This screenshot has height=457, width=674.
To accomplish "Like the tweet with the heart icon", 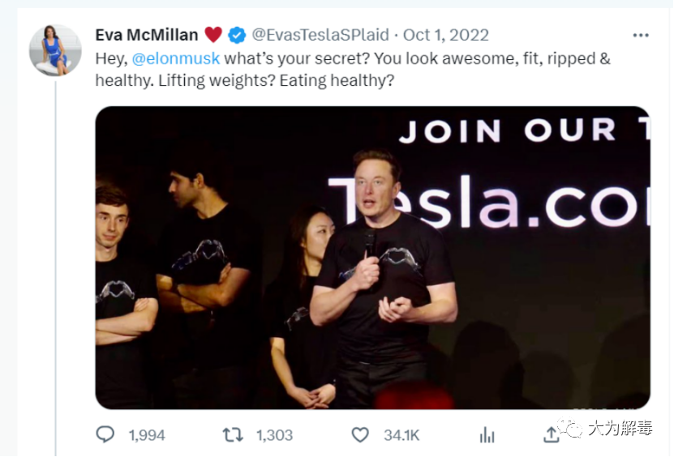I will pos(360,435).
